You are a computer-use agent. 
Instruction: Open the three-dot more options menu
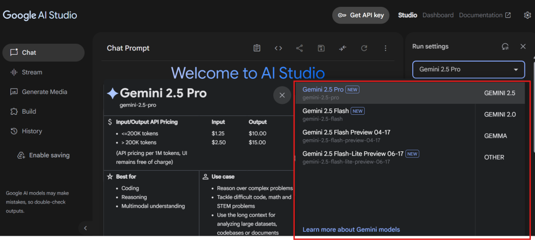click(386, 48)
